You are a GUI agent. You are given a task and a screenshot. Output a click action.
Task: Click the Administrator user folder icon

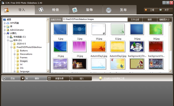(8, 30)
